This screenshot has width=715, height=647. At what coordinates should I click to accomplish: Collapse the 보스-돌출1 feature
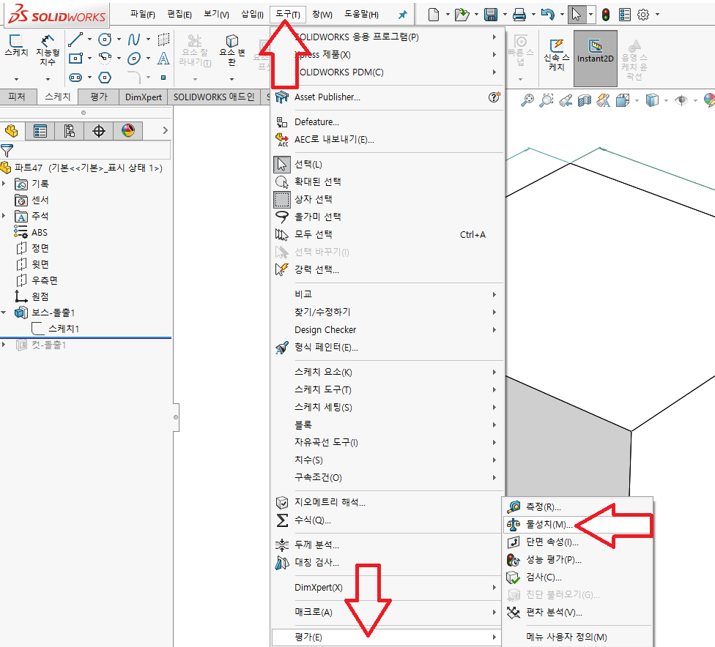(4, 313)
